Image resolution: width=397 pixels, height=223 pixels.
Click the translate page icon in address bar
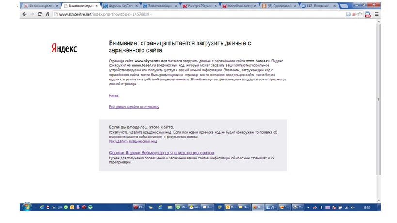click(349, 14)
